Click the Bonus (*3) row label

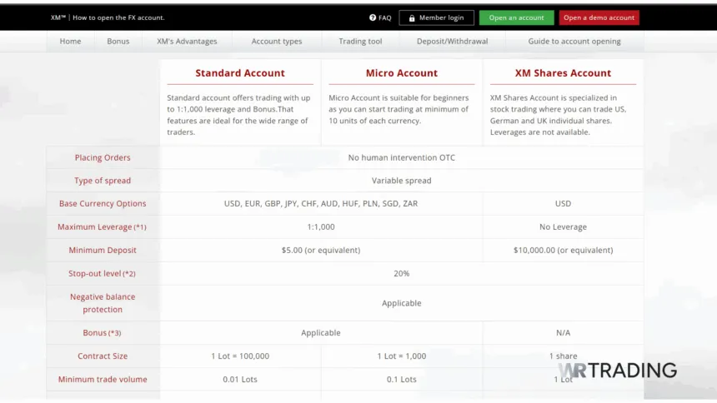(x=102, y=333)
